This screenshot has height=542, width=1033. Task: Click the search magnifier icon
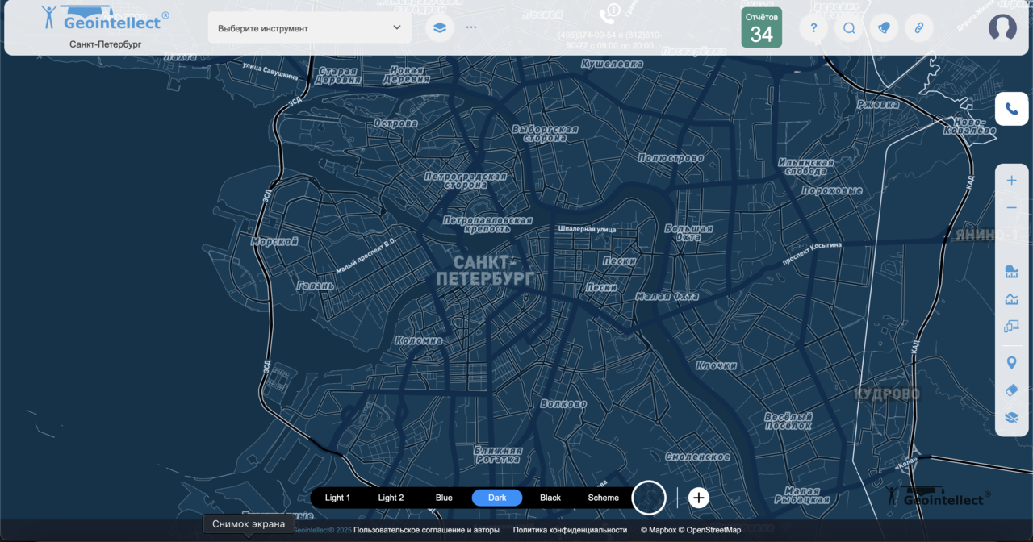click(849, 28)
